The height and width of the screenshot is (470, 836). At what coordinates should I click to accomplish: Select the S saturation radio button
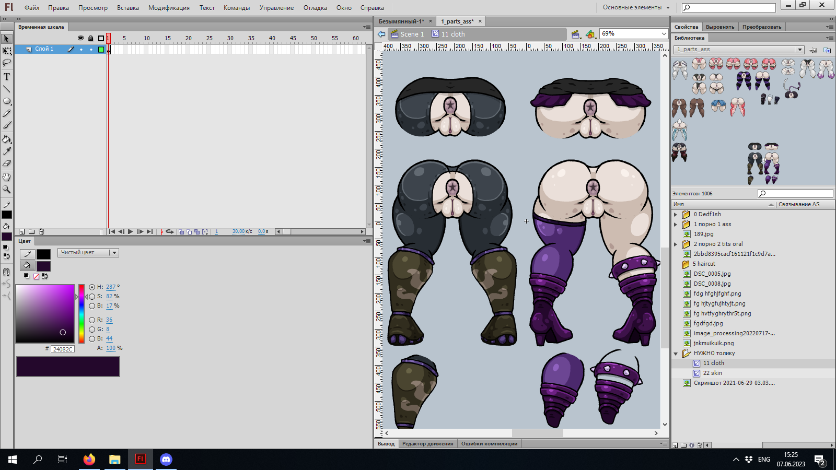[x=92, y=297]
